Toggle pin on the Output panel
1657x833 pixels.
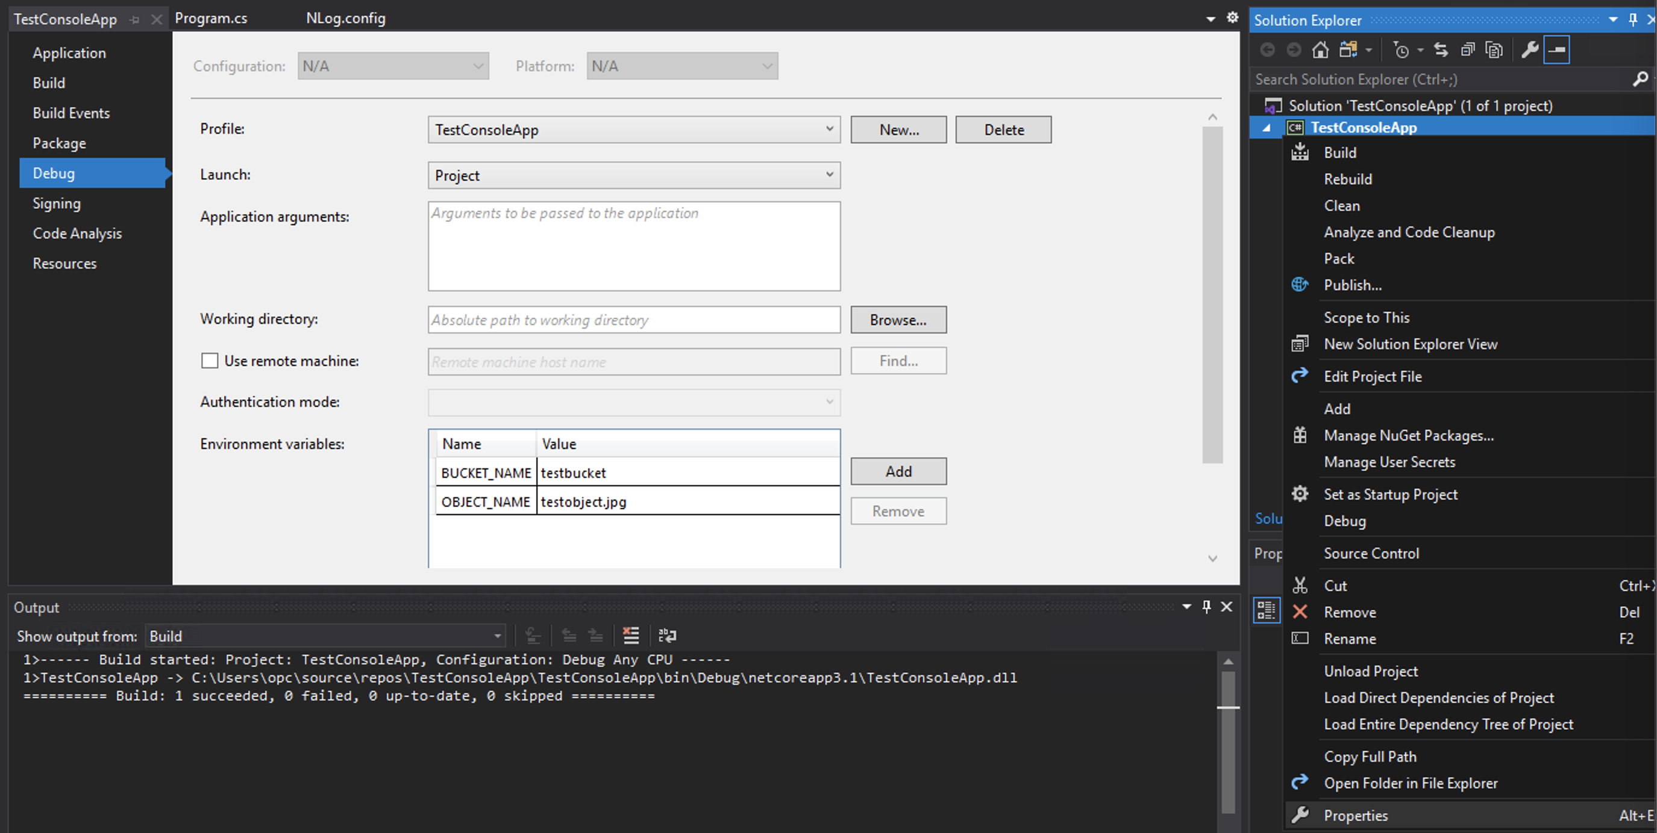[1206, 607]
